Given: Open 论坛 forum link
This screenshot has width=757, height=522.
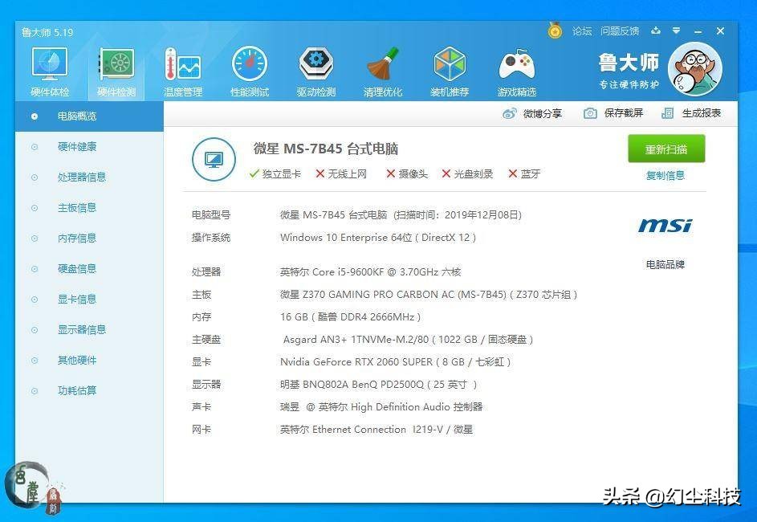Looking at the screenshot, I should (582, 31).
